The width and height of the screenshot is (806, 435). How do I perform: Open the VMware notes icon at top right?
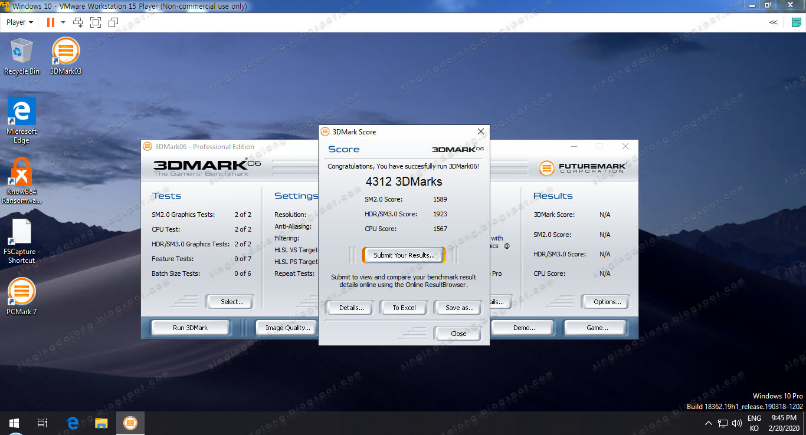tap(797, 22)
